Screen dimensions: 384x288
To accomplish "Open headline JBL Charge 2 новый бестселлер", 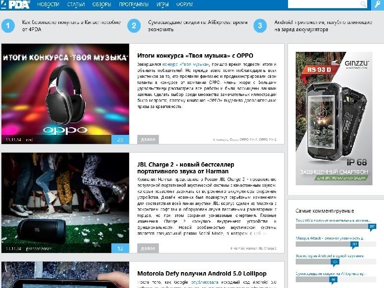I will 186,168.
